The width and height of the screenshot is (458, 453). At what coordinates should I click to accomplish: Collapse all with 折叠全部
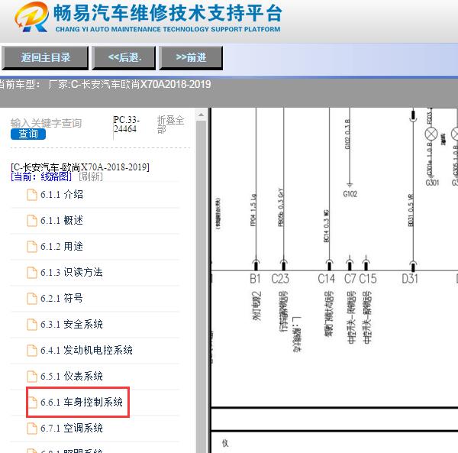pos(170,124)
